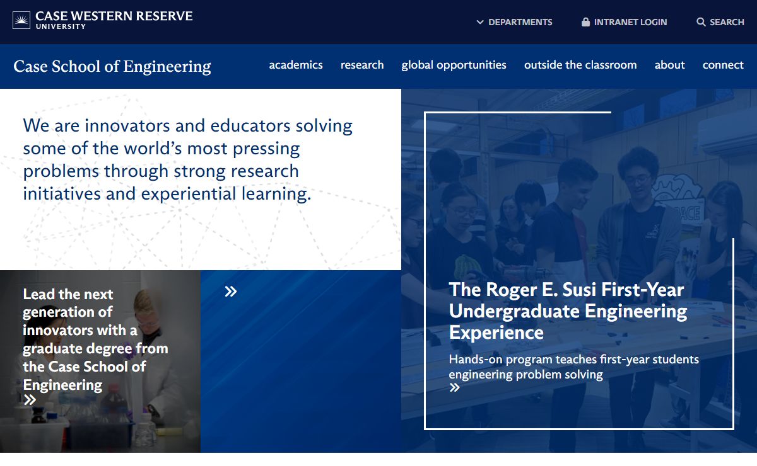
Task: Open the Roger E. Susi First-Year Experience headline
Action: (568, 311)
